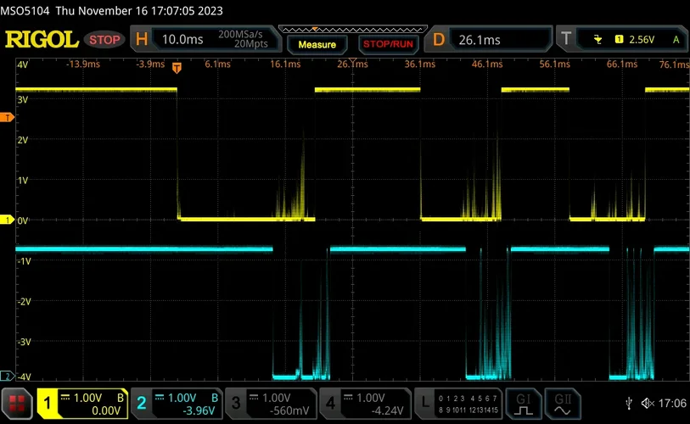Click the muted speaker sound icon

point(648,404)
